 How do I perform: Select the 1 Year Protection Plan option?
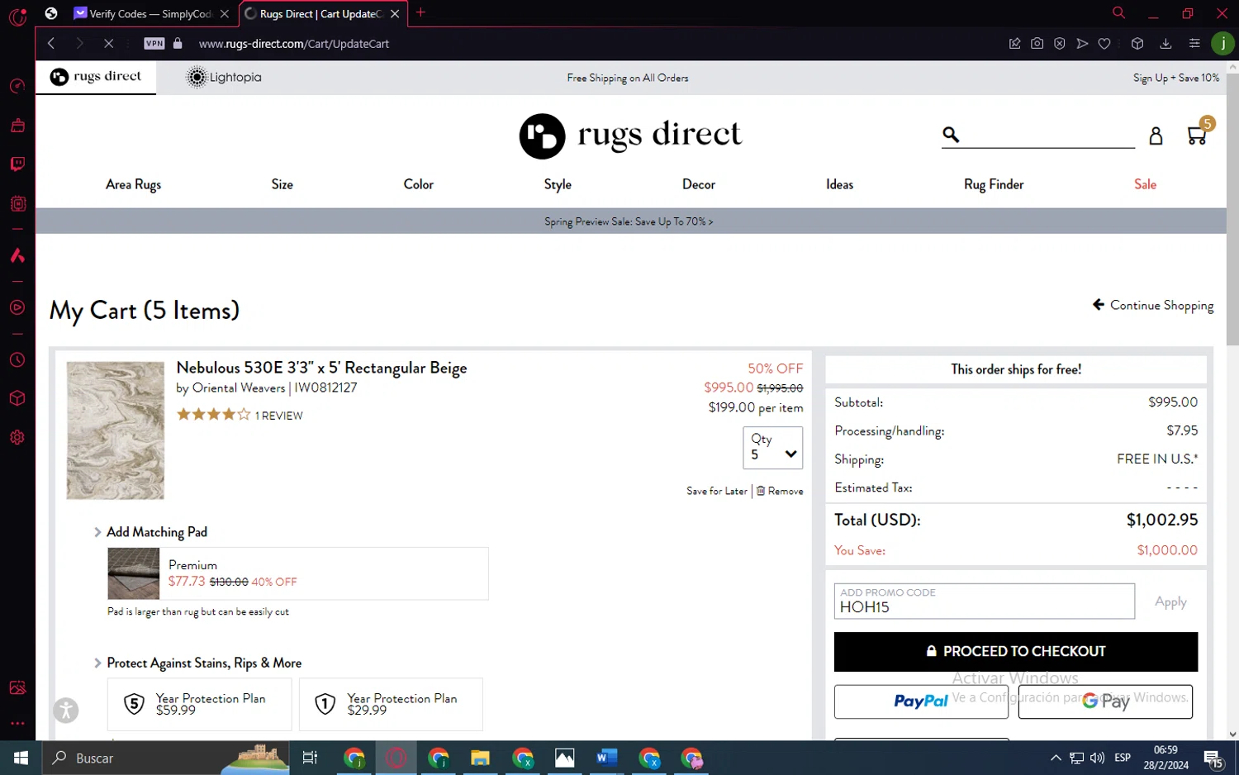point(391,704)
